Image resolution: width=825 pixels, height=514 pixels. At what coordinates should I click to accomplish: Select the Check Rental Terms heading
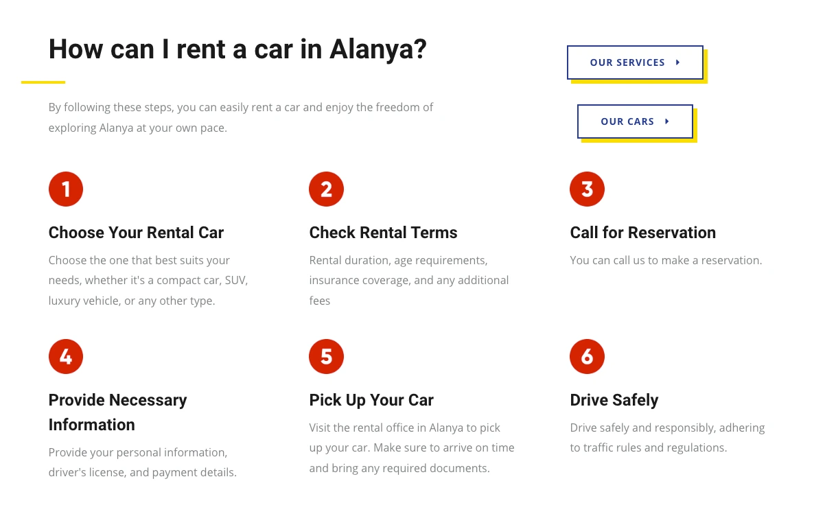click(383, 233)
